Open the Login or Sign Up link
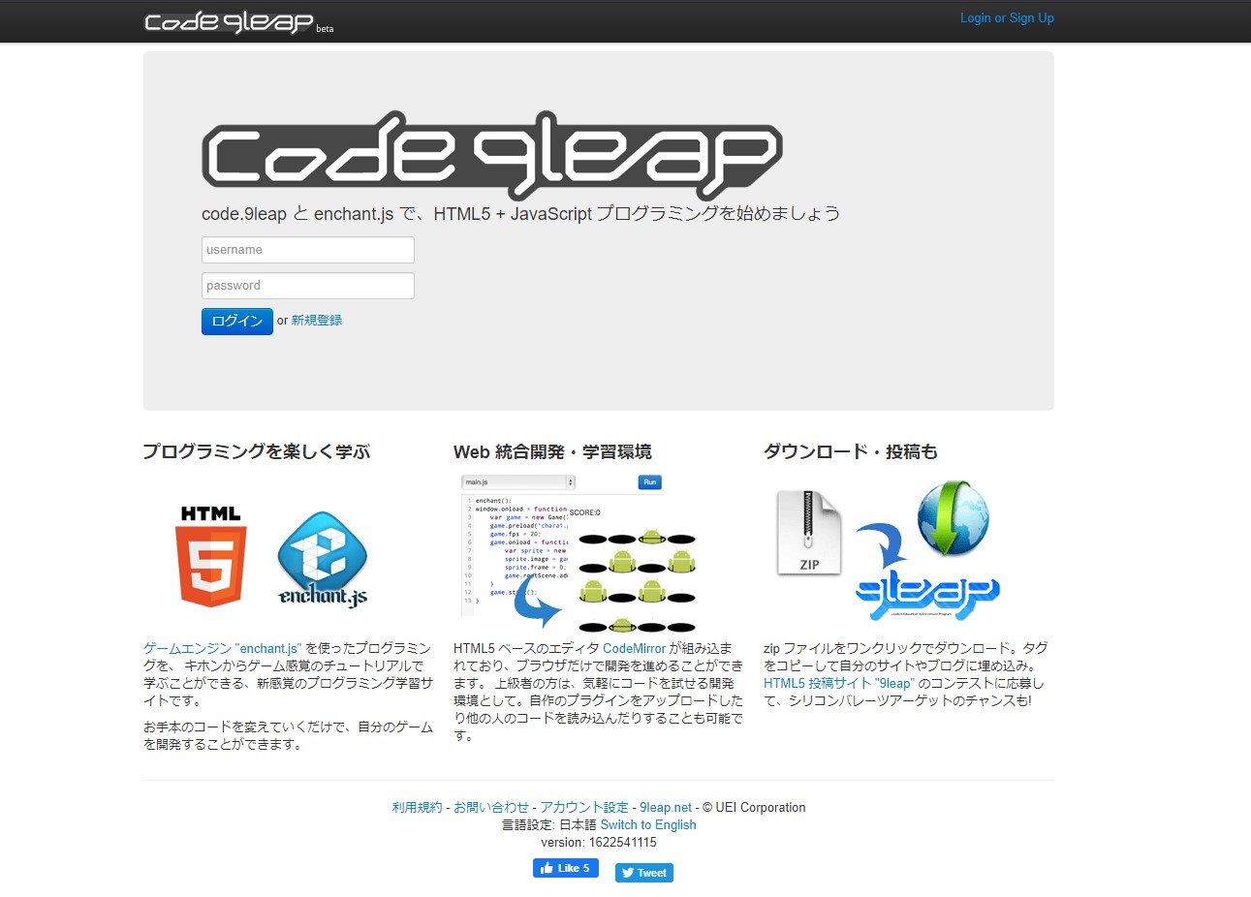The width and height of the screenshot is (1251, 897). [1007, 17]
